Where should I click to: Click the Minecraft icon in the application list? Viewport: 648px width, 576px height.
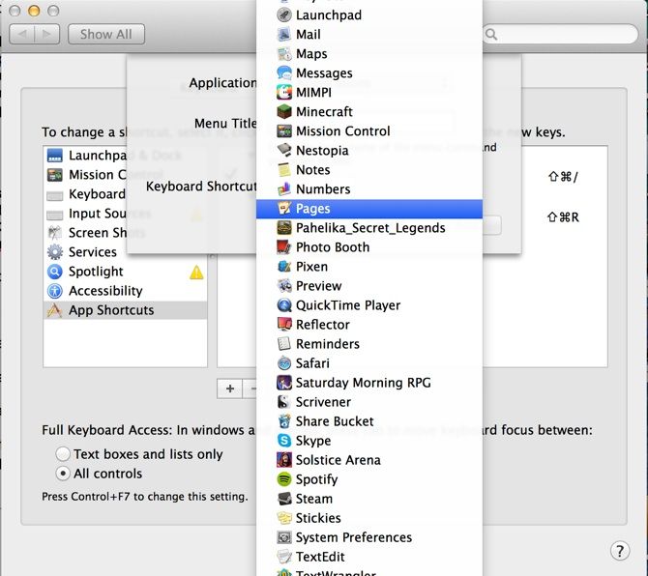(x=284, y=112)
